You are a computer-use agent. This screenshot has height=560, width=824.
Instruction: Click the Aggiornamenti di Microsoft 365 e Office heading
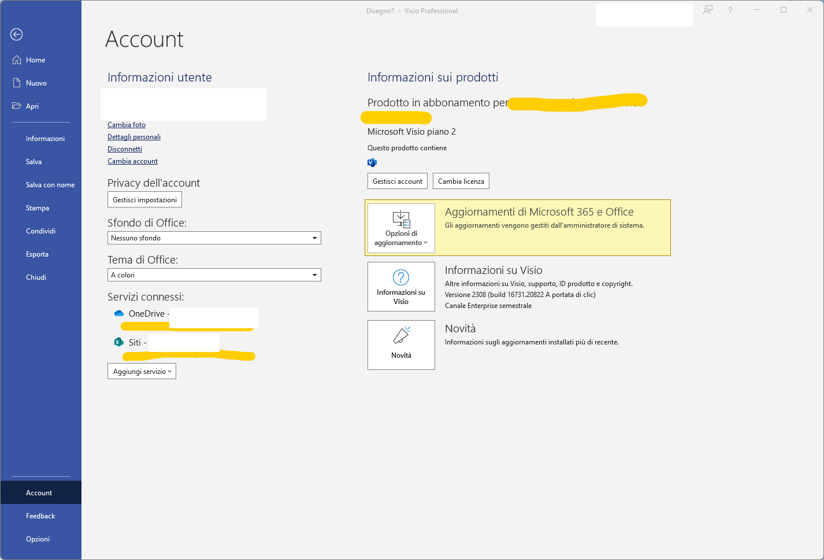(x=539, y=212)
